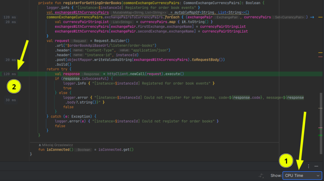Click the registerForGettingOrderBooks function name

pyautogui.click(x=92, y=3)
